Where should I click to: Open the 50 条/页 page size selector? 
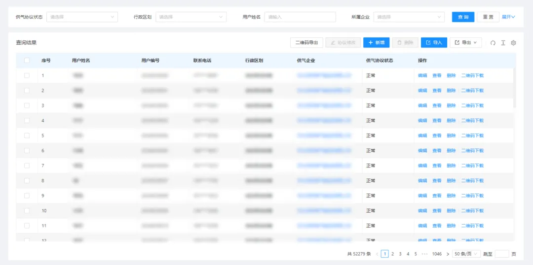(466, 254)
